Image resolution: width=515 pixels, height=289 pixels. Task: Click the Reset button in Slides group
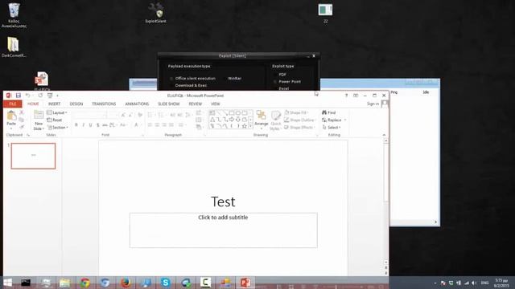click(x=55, y=120)
